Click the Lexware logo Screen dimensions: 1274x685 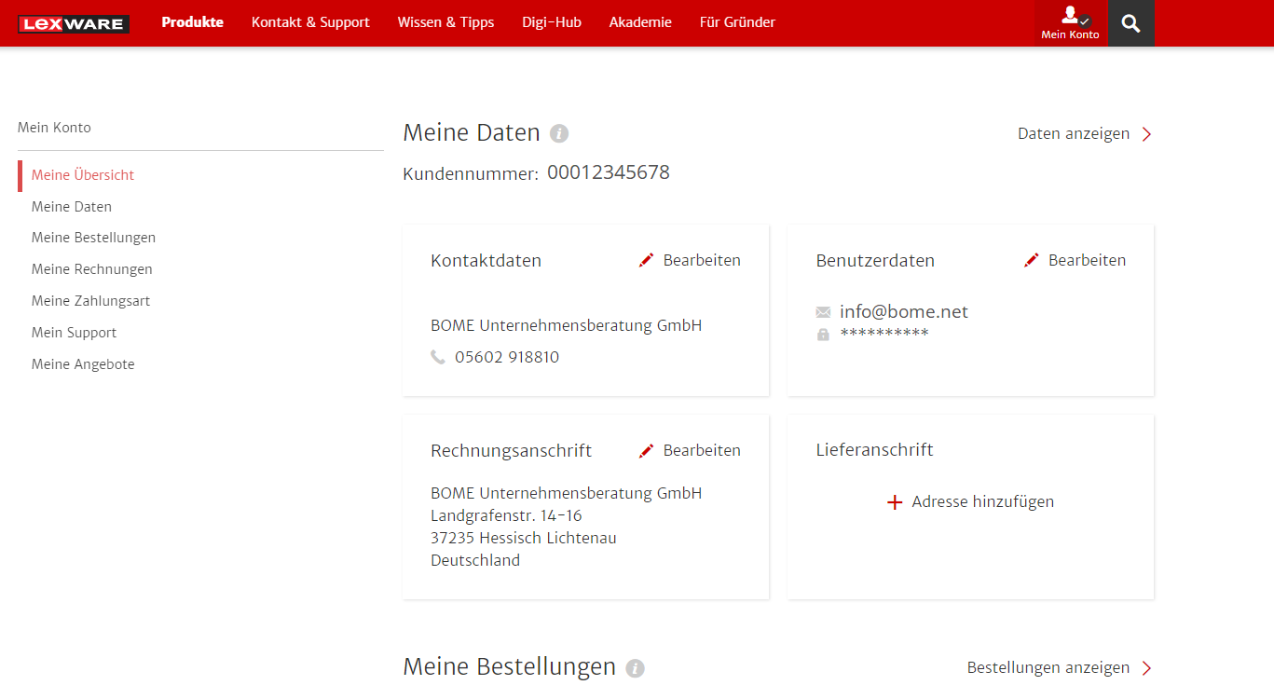(x=74, y=22)
